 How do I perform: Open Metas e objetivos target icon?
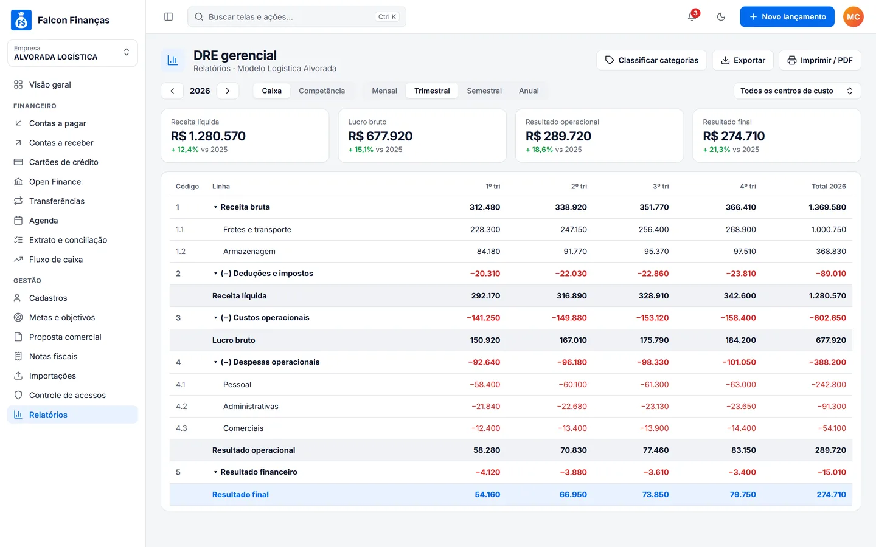[18, 317]
